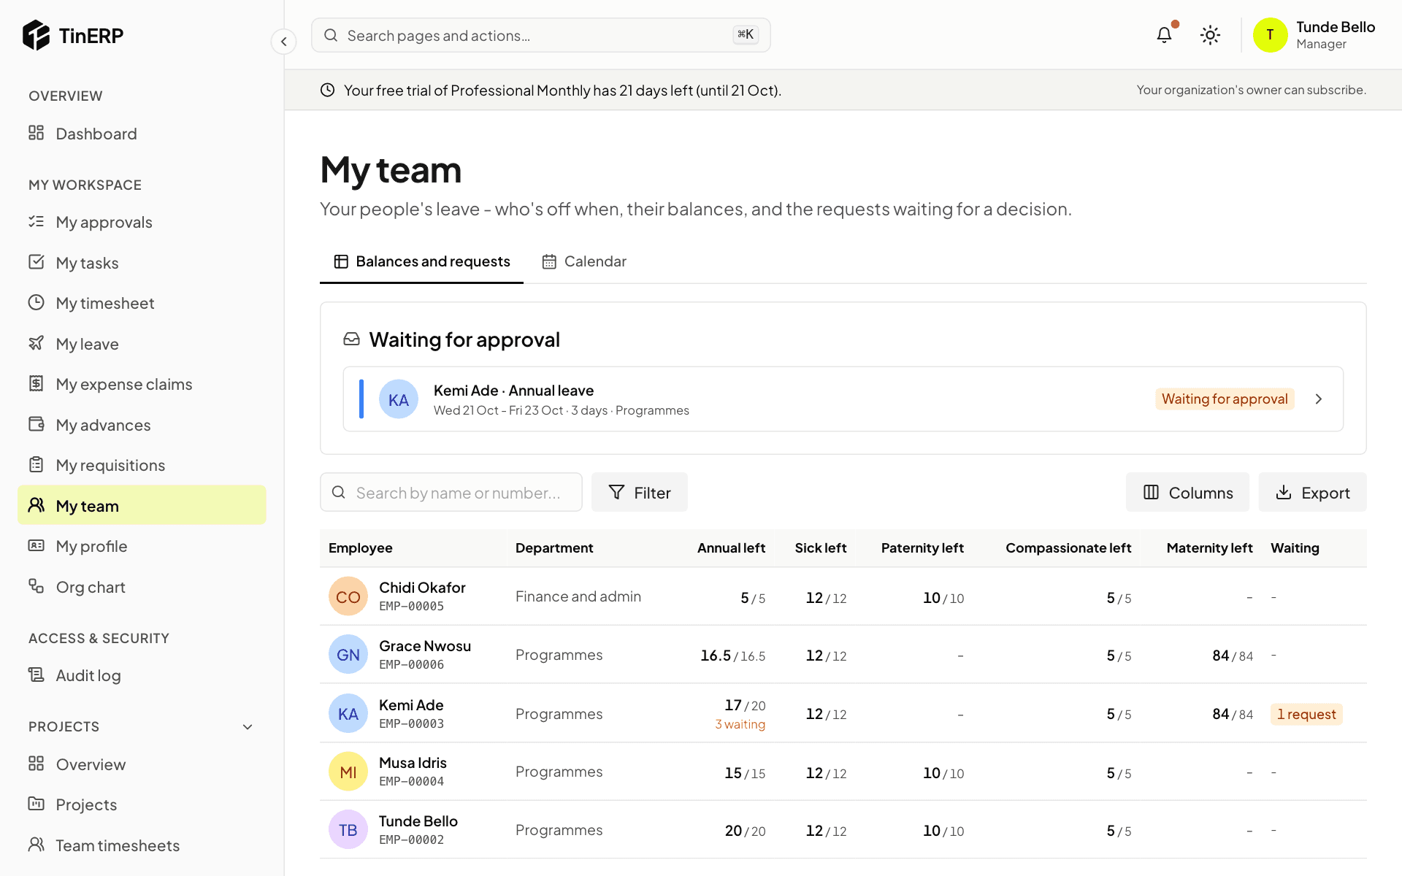Open the Tunde Bello user avatar menu
Viewport: 1402px width, 876px height.
pos(1270,35)
